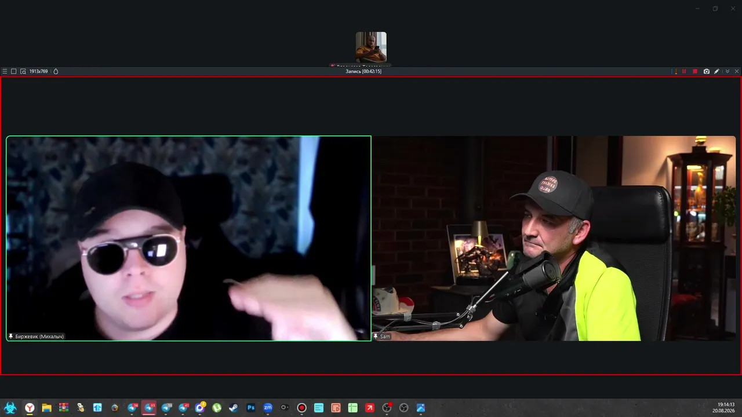This screenshot has width=742, height=417.
Task: Choose the region search capture icon
Action: (x=23, y=71)
